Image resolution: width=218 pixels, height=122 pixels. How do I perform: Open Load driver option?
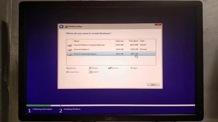click(73, 72)
